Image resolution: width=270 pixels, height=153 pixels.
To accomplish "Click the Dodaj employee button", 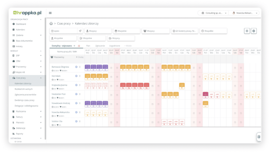I will point(80,57).
